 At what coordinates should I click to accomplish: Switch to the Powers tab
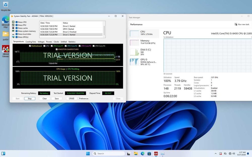tap(49, 42)
